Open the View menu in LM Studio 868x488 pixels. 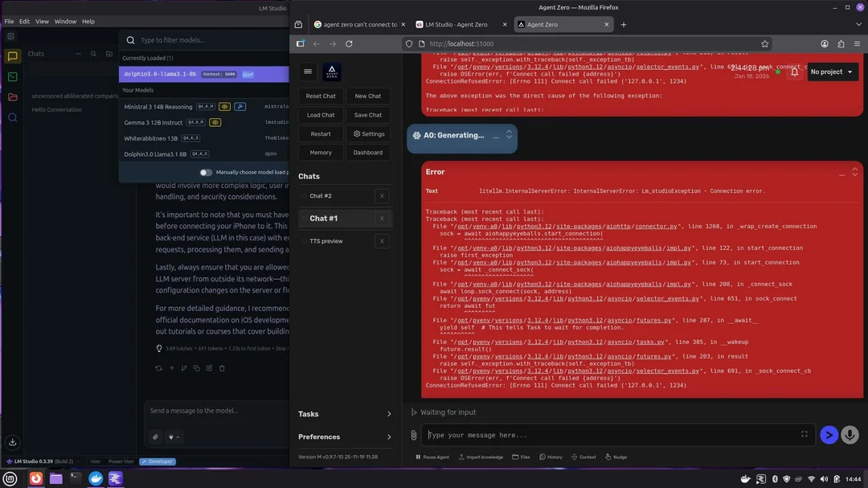pyautogui.click(x=42, y=22)
